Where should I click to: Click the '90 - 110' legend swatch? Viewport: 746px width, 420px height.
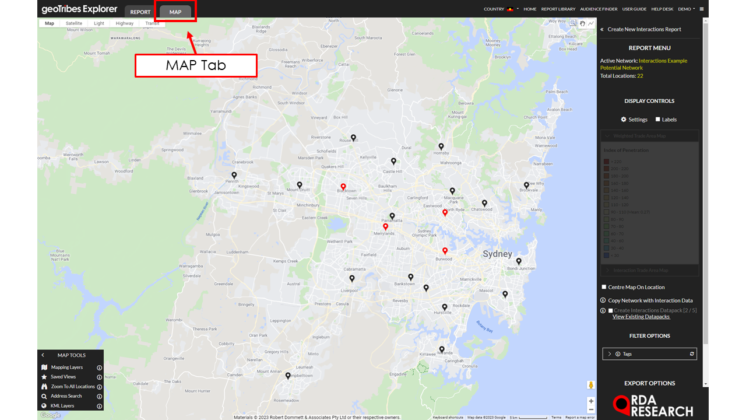click(x=606, y=212)
